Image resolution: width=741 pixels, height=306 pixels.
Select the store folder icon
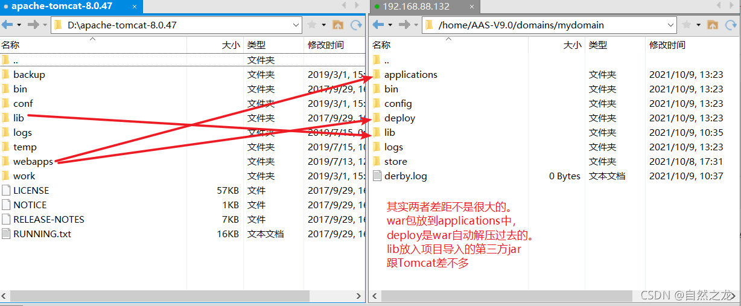pos(377,161)
